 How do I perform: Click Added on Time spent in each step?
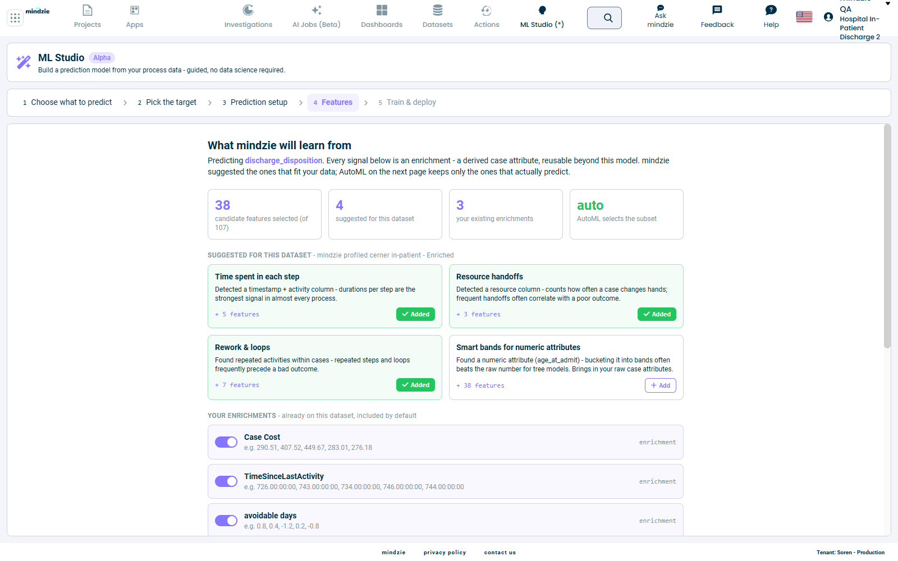(x=415, y=314)
